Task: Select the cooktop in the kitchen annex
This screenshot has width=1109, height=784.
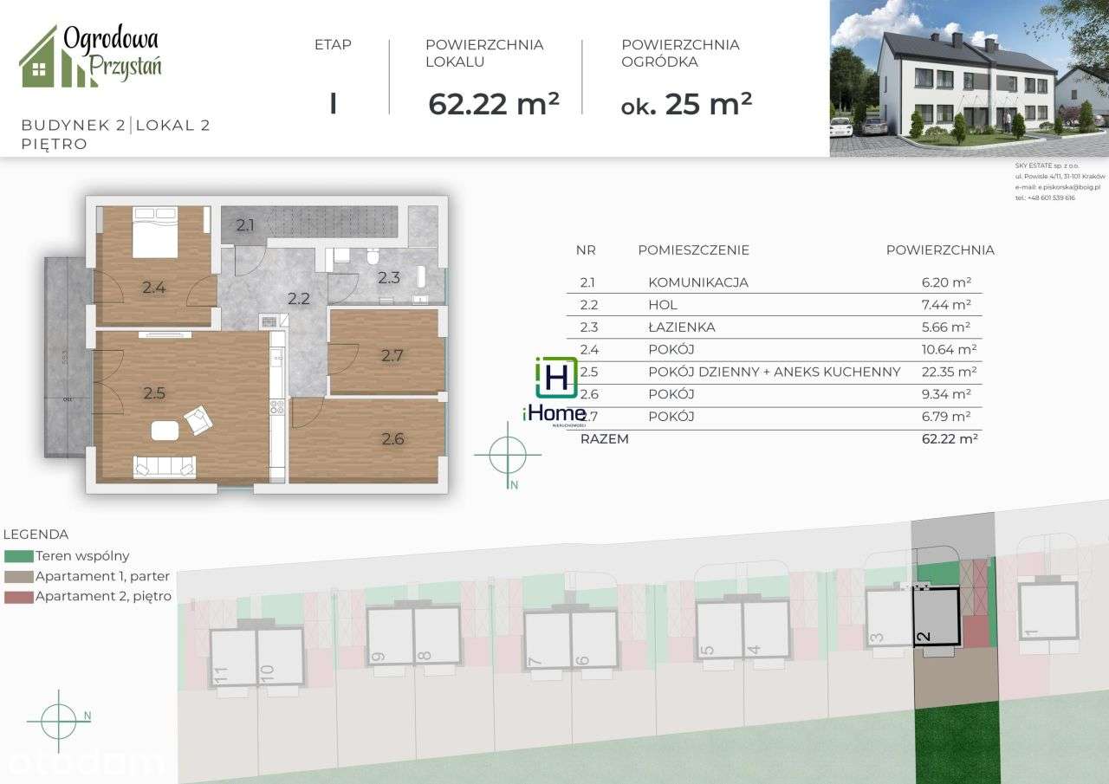Action: (277, 406)
